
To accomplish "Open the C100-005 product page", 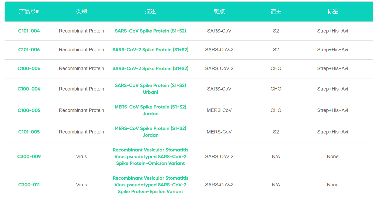I will [x=29, y=110].
